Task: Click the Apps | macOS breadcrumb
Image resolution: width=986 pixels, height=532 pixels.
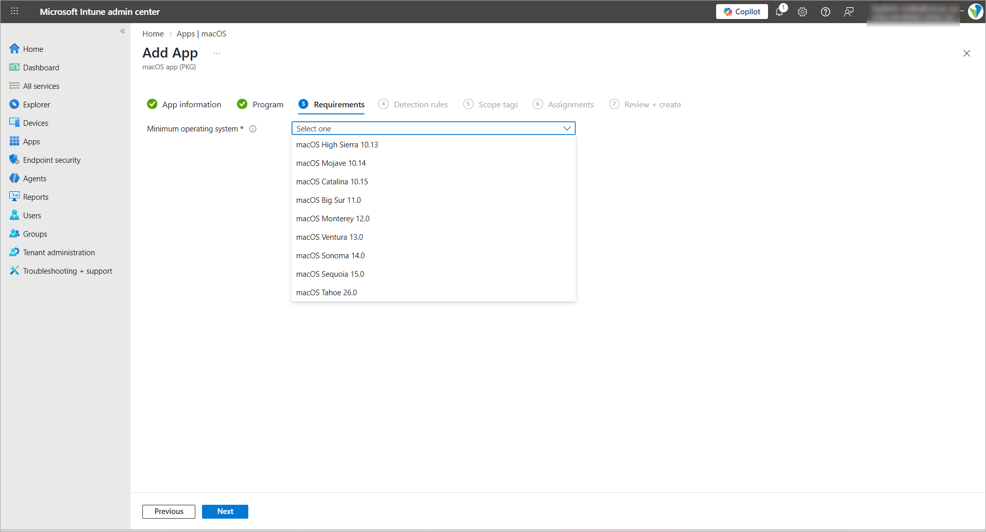Action: coord(202,34)
